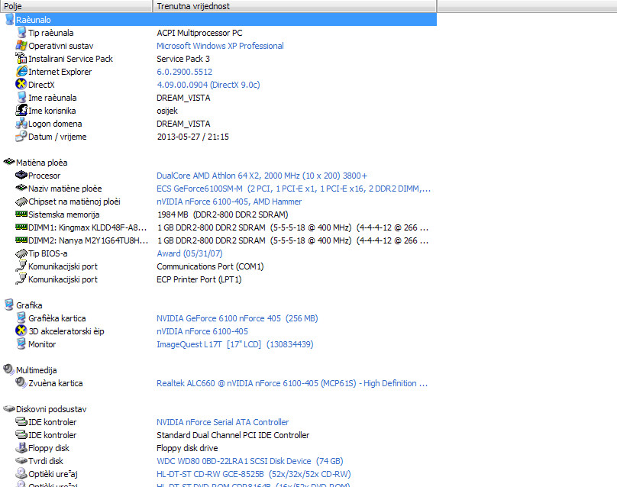Open the ECS GeForce6100SM-M motherboard link
The width and height of the screenshot is (617, 487).
tap(293, 189)
